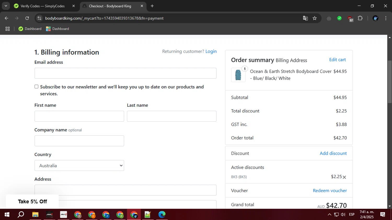Click the first Address input line
Image resolution: width=392 pixels, height=220 pixels.
point(125,190)
